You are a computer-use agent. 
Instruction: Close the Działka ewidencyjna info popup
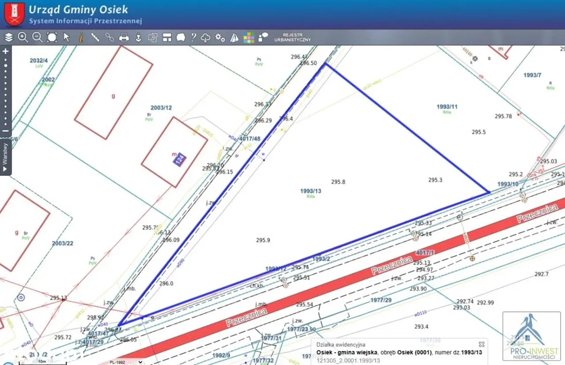click(482, 344)
